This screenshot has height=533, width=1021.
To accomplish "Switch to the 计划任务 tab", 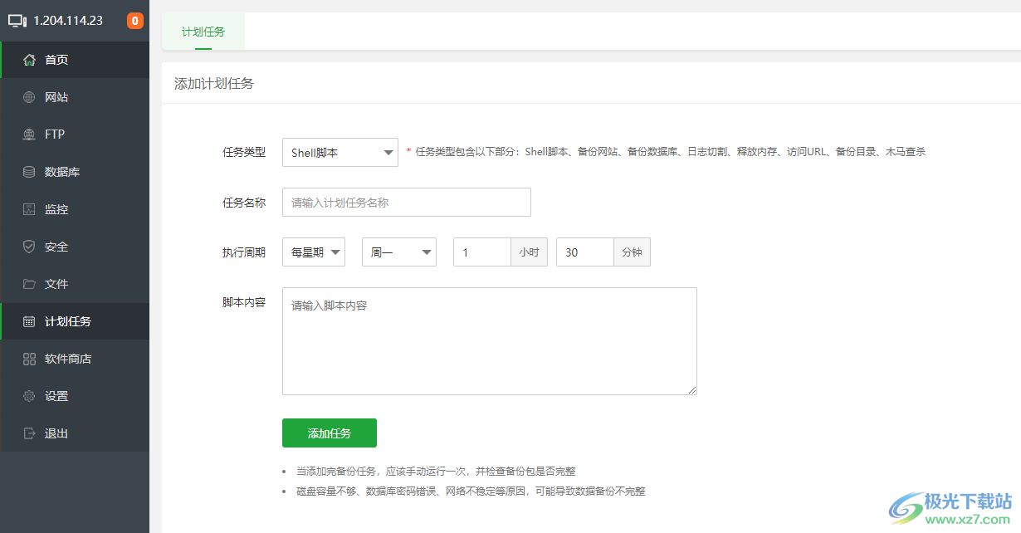I will [203, 32].
